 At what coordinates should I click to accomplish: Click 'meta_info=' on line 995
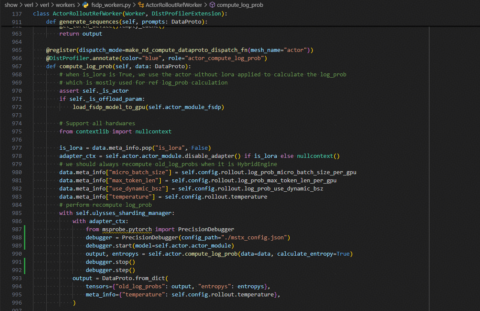(x=102, y=295)
